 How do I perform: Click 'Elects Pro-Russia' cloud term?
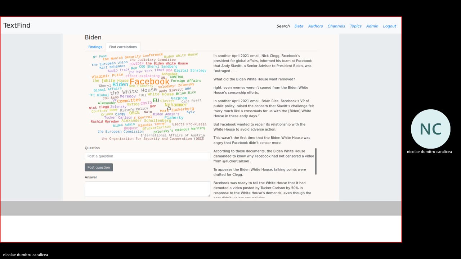[189, 124]
